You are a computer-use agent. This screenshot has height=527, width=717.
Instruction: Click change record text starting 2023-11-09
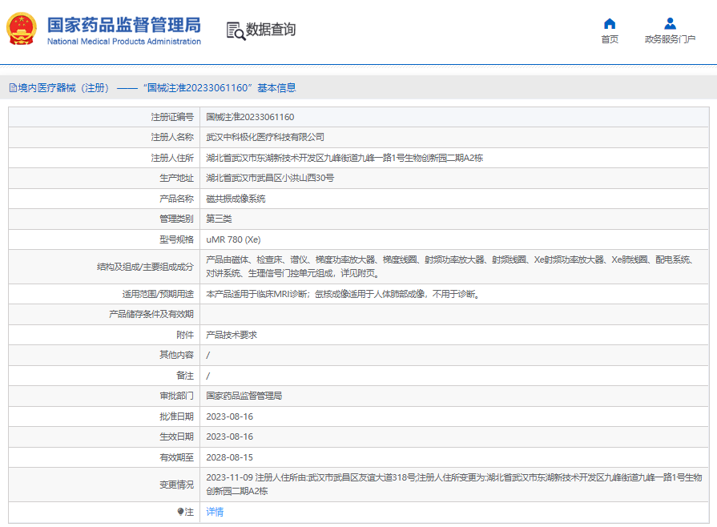coord(454,484)
